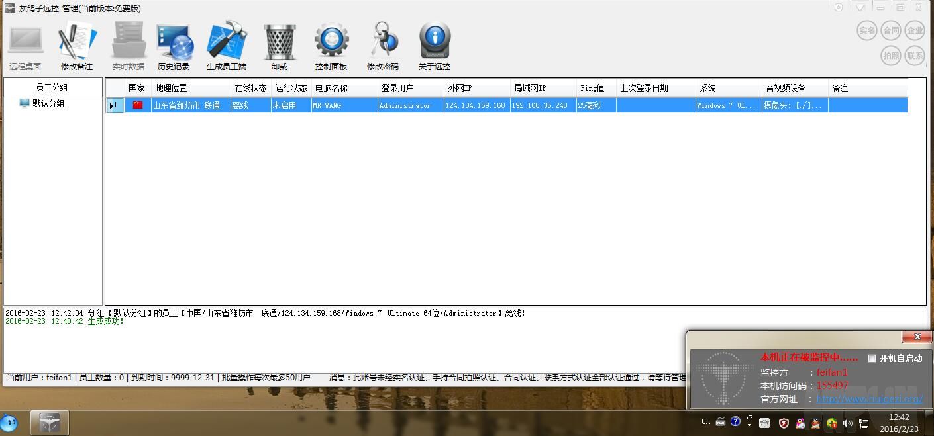The height and width of the screenshot is (436, 934).
Task: Click access code 155497 in popup
Action: 832,386
